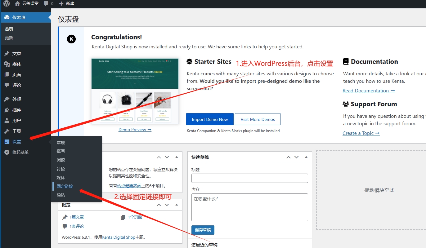Click the 评论 comment icon in sidebar

7,85
